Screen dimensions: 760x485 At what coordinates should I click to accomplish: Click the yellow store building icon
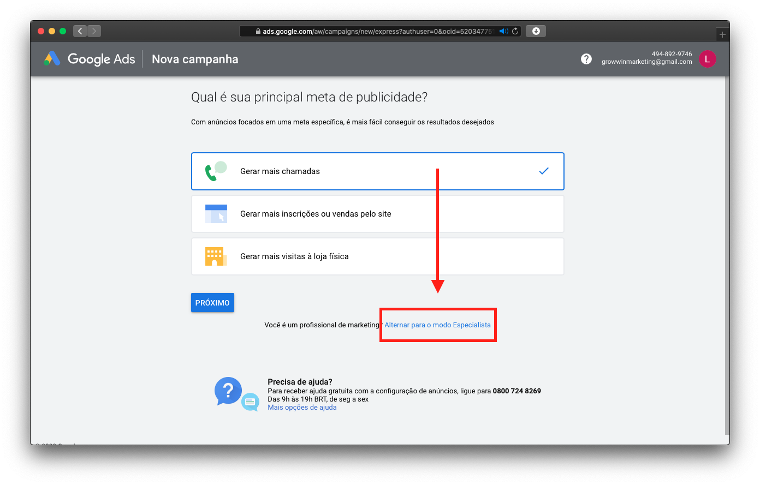click(x=215, y=256)
